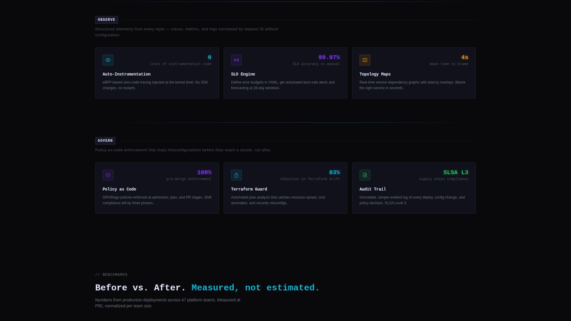Click 'SLO accuracy vs manual' label

click(x=316, y=64)
